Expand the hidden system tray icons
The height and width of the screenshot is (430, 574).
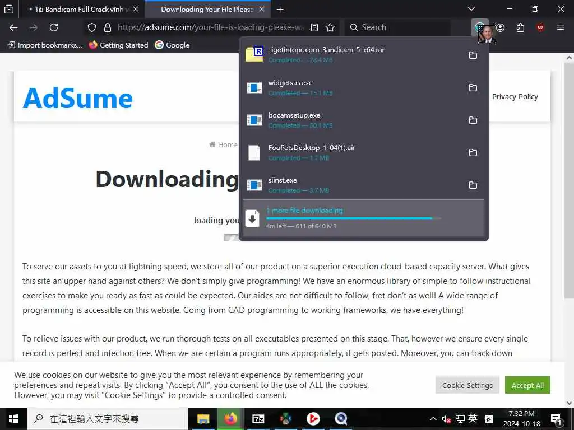click(x=433, y=419)
